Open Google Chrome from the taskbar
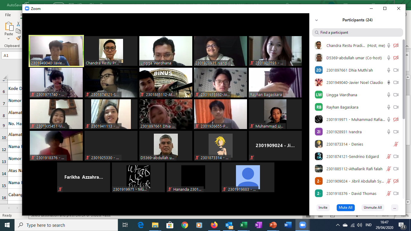Screen dimensions: 411x231 coord(184,225)
